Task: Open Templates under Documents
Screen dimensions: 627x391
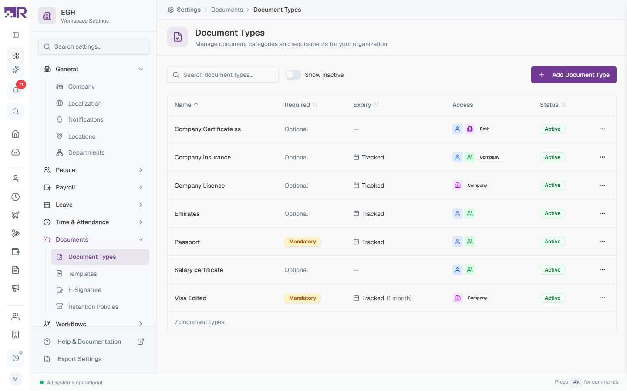Action: [100, 274]
